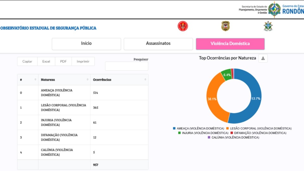Toggle LESÃO CORPORAL legend entry

(259, 129)
